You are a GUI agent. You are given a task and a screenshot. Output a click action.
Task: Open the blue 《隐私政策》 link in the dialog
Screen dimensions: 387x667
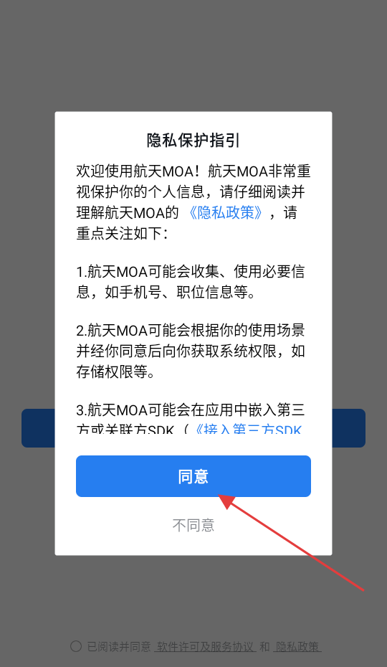tap(225, 212)
